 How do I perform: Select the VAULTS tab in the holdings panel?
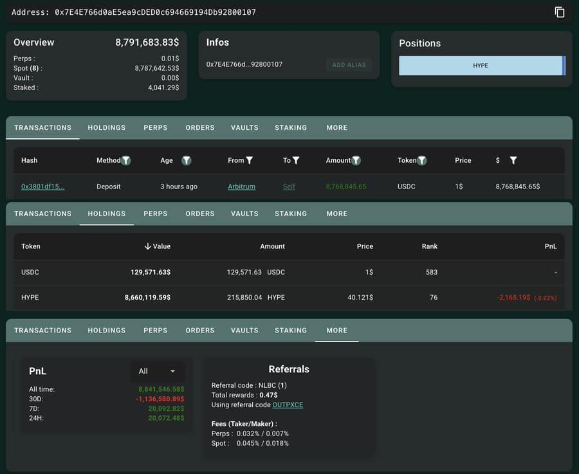point(244,214)
